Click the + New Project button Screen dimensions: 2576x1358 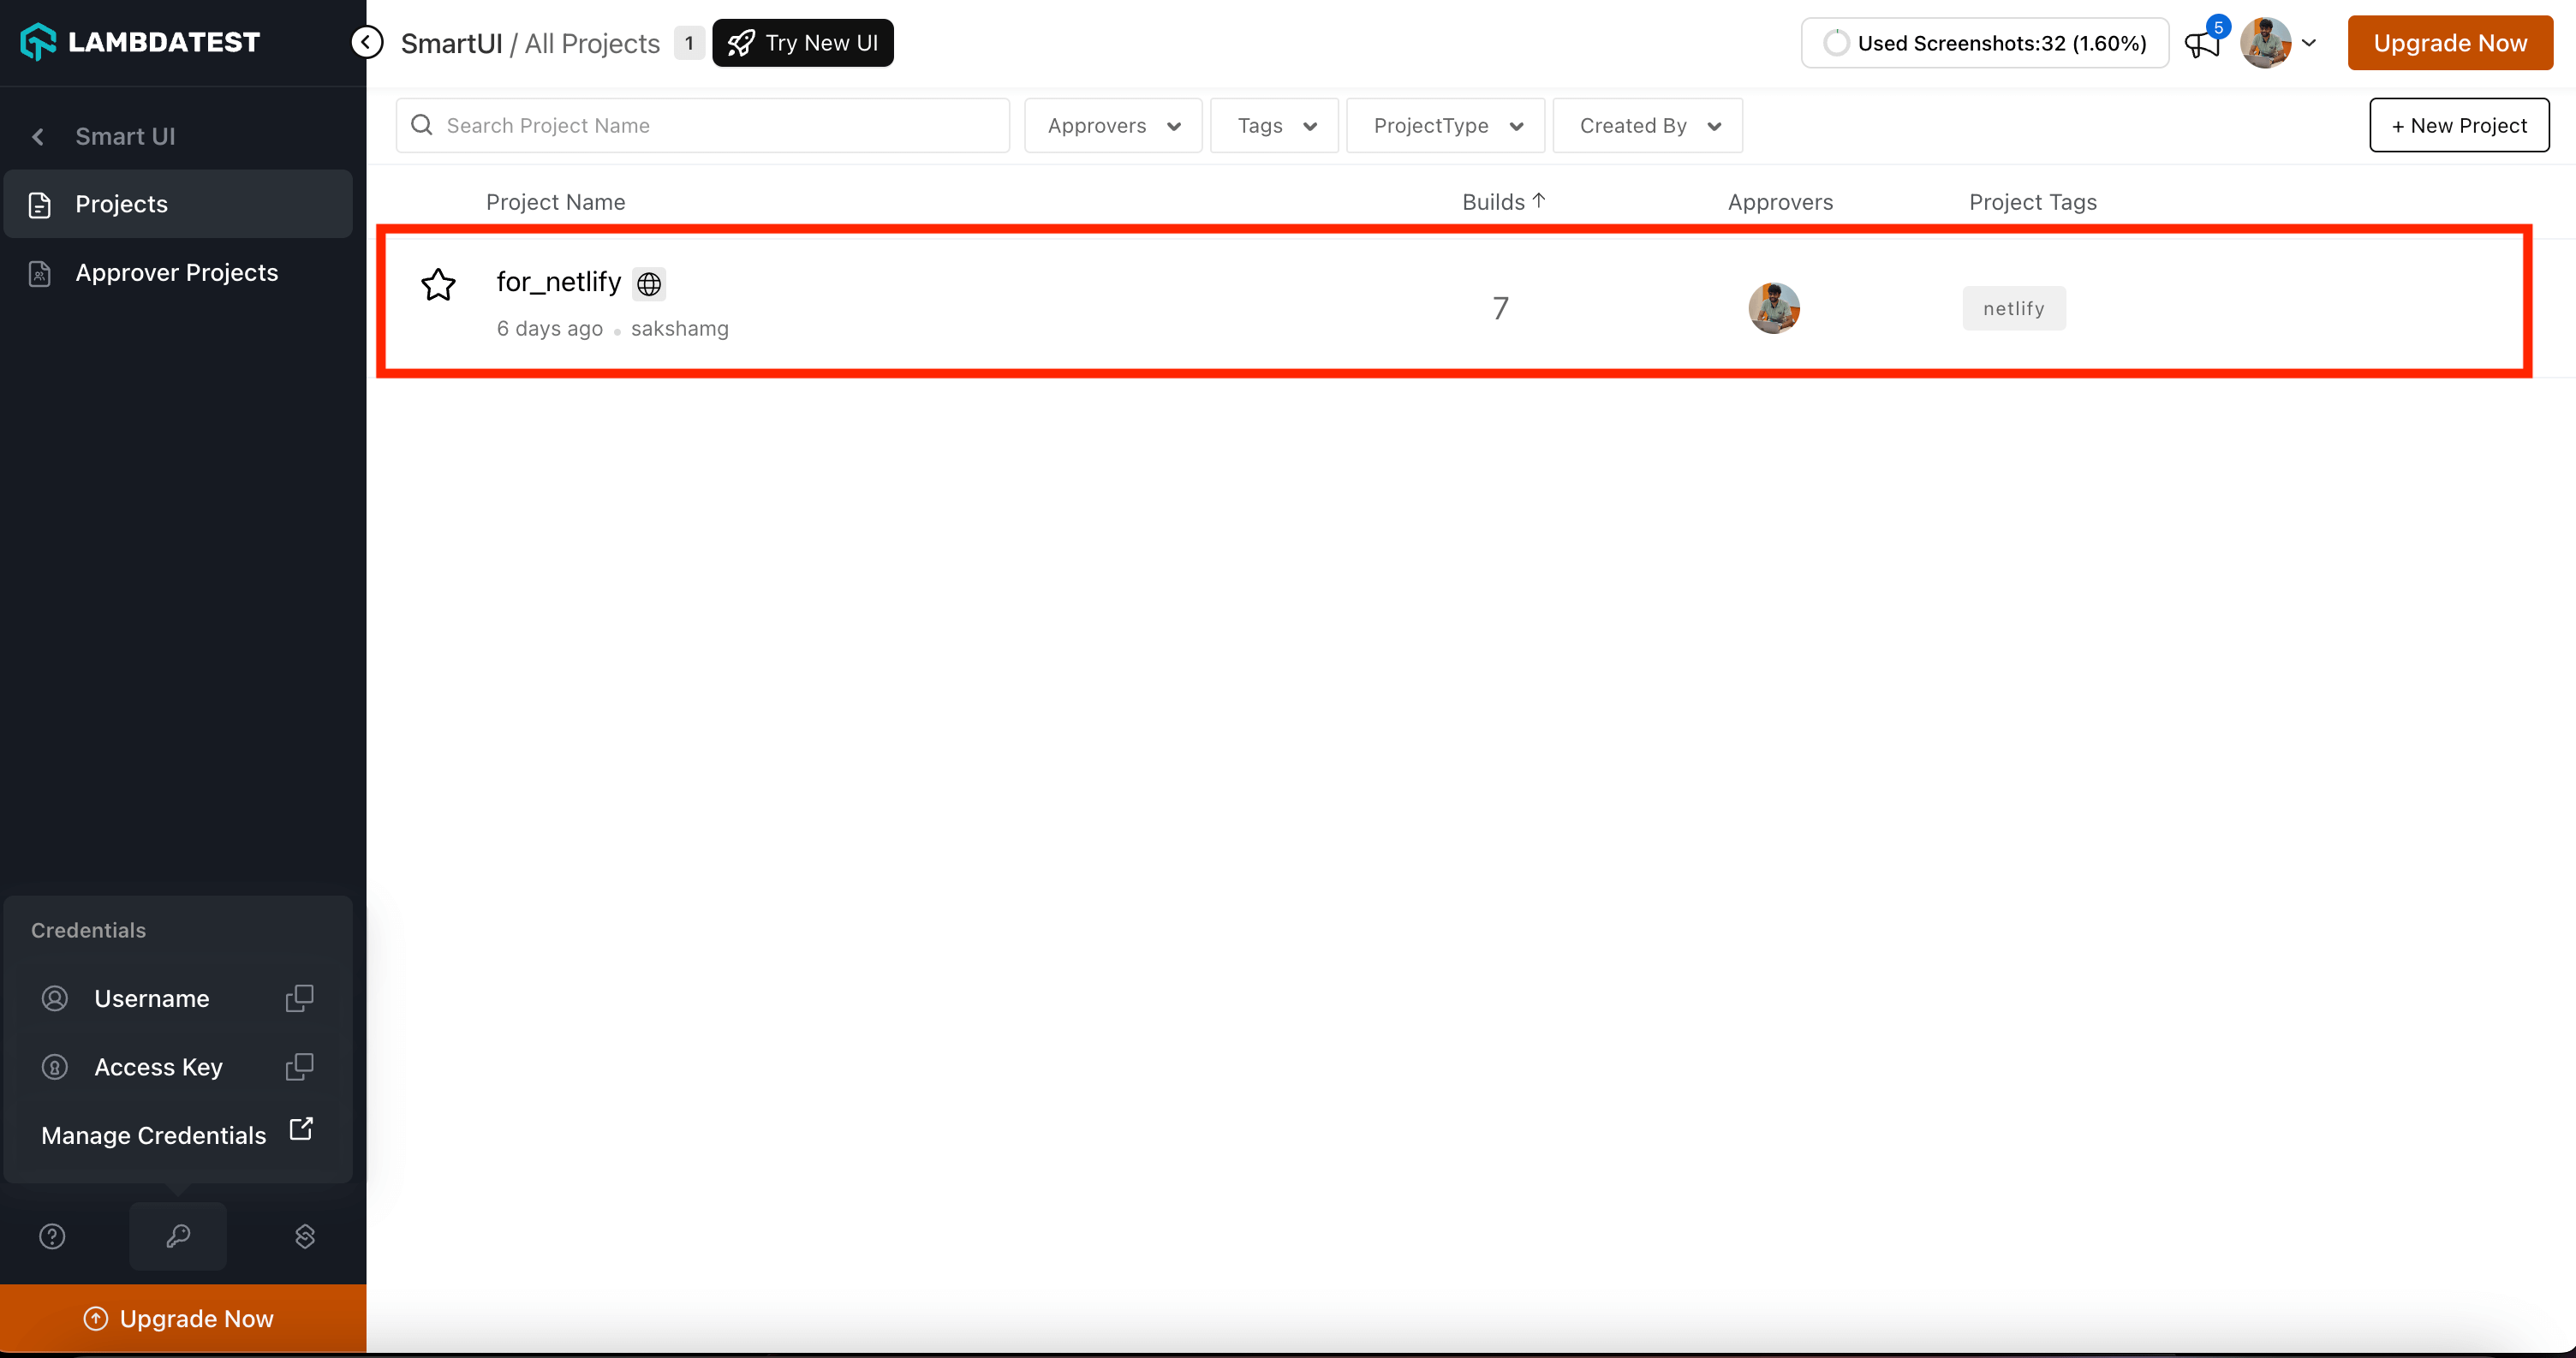click(x=2458, y=126)
